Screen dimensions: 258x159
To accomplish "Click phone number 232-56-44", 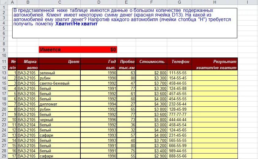I will click(179, 104).
